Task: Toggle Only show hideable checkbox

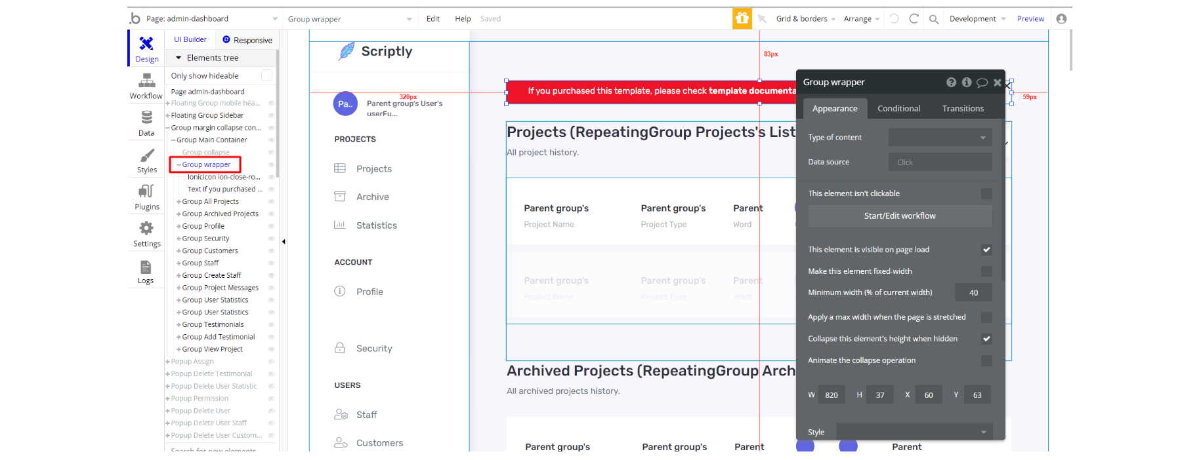Action: [x=266, y=75]
